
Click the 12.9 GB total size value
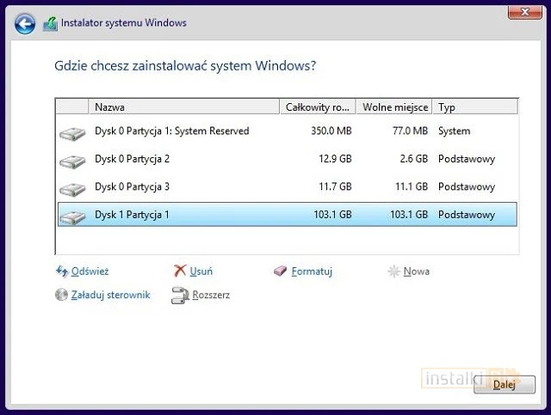pyautogui.click(x=335, y=159)
